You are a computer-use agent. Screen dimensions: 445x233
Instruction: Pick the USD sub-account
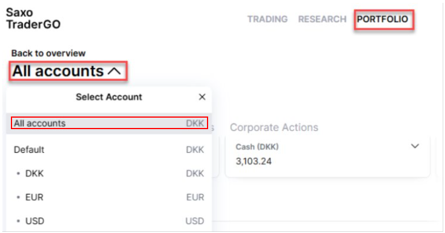(x=34, y=221)
